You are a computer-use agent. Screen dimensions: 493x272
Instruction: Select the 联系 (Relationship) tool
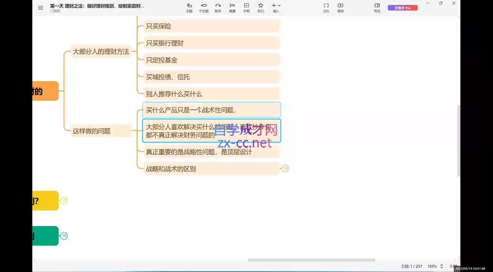pyautogui.click(x=218, y=8)
